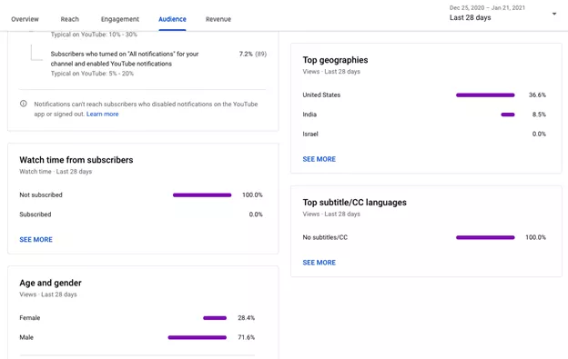The height and width of the screenshot is (359, 568).
Task: Click the Male percentage bar
Action: 198,338
